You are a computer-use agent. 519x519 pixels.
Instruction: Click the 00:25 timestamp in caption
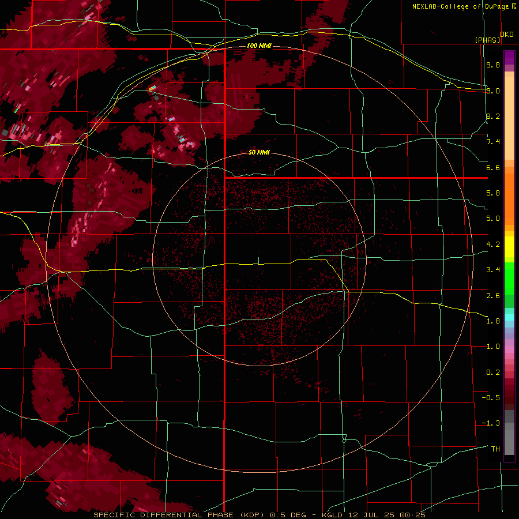point(412,515)
